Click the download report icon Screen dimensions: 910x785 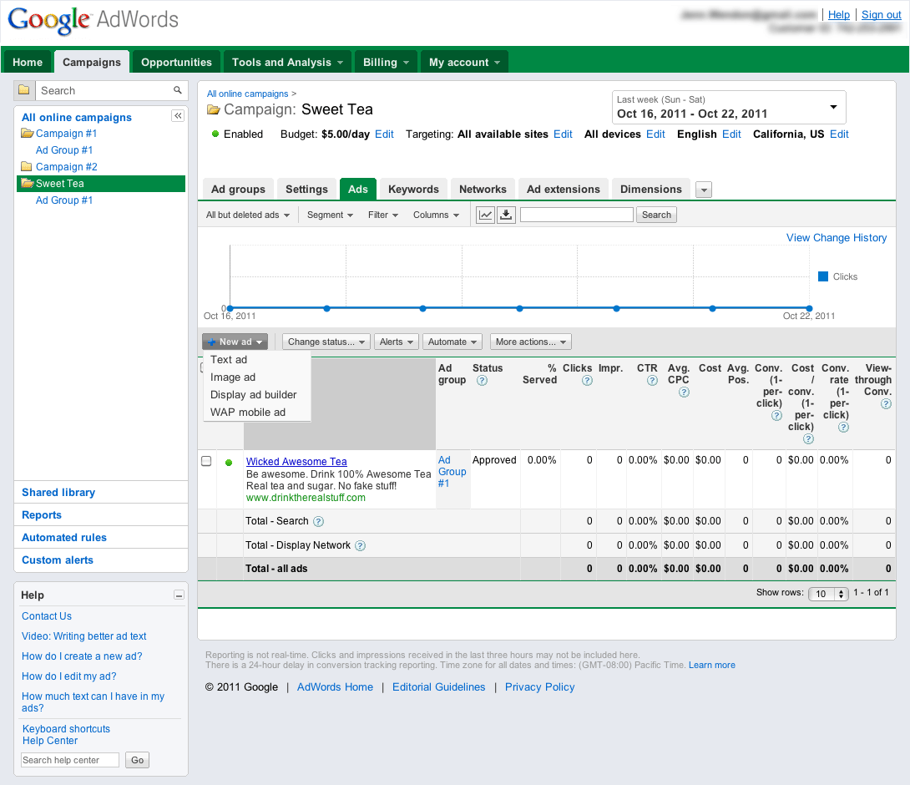(506, 215)
